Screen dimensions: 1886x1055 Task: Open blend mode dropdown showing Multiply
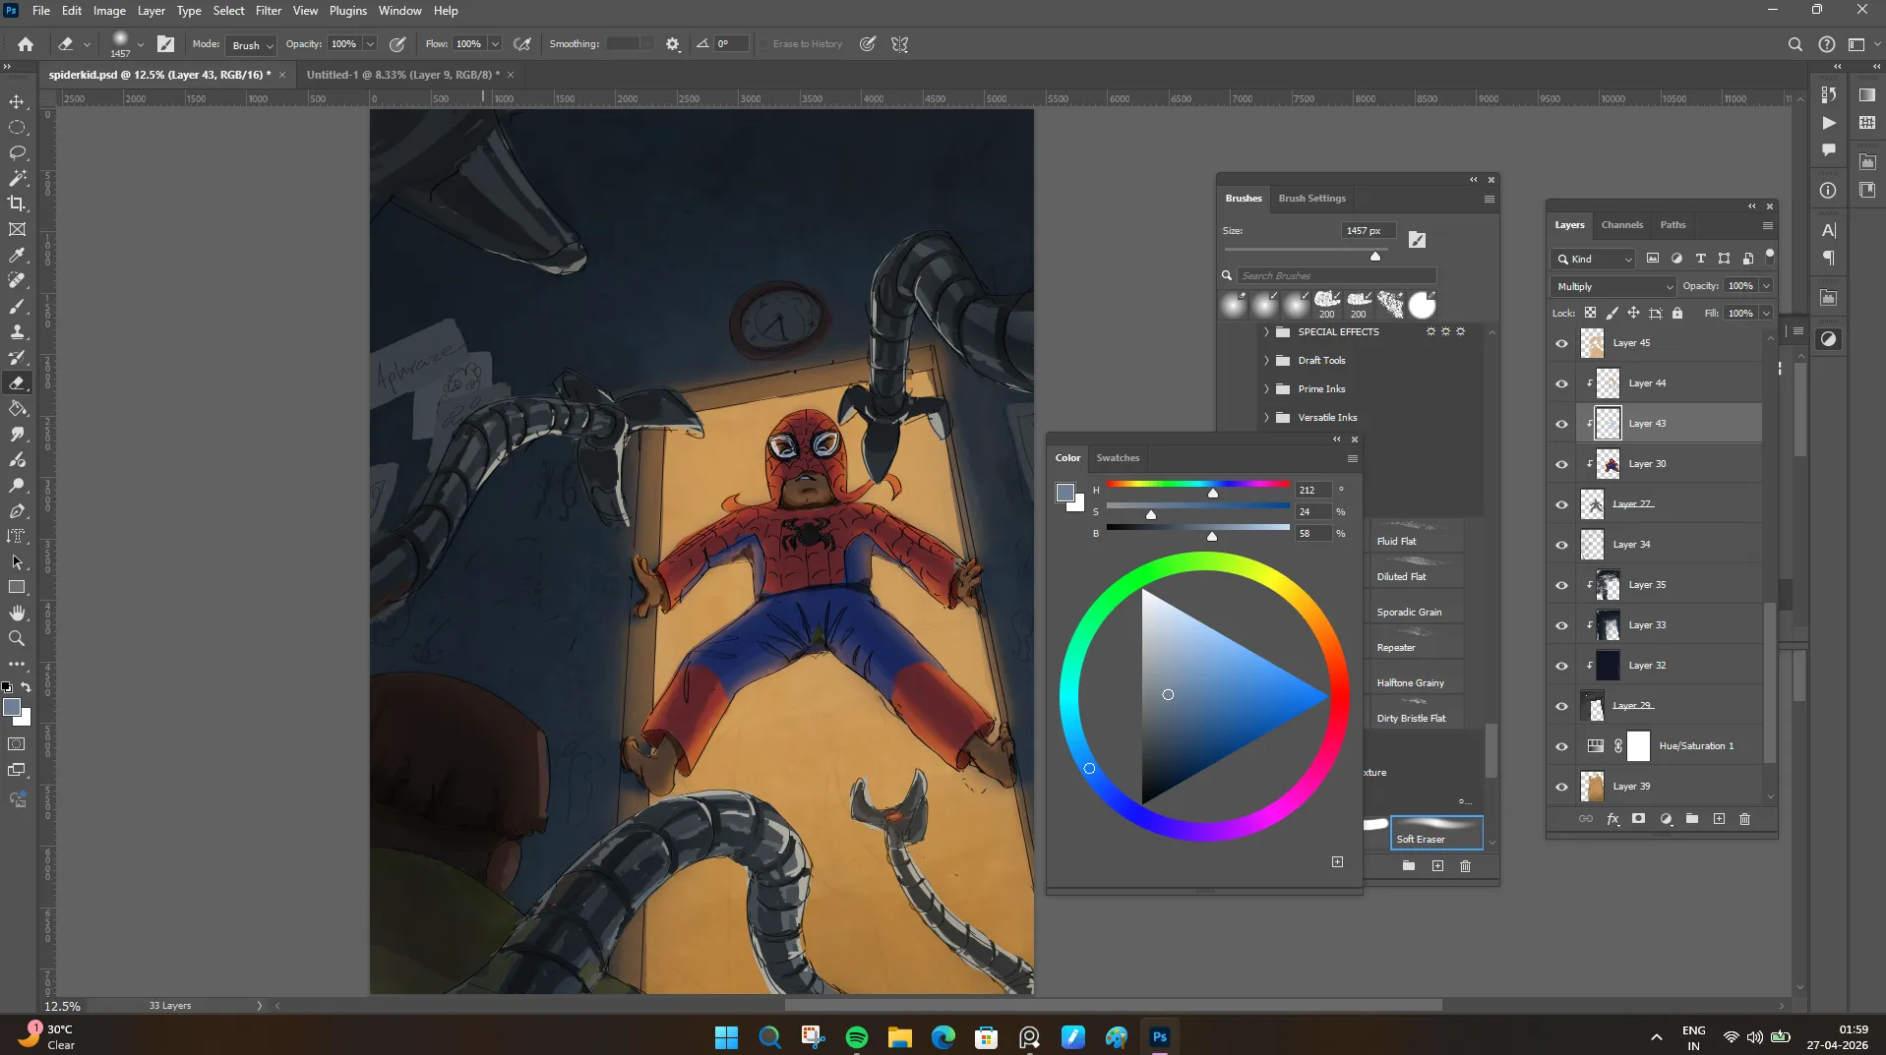(1612, 286)
